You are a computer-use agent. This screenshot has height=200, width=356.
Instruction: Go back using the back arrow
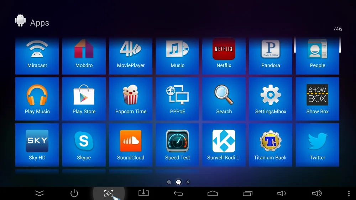pos(178,194)
